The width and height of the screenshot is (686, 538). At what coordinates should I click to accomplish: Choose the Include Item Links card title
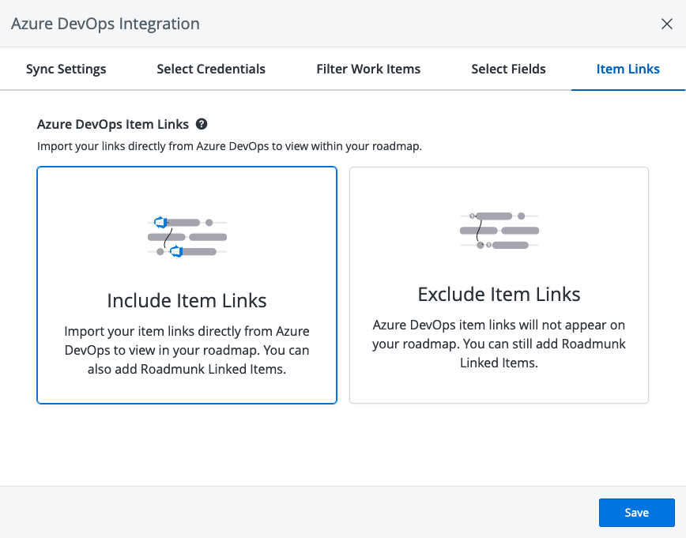pyautogui.click(x=187, y=300)
